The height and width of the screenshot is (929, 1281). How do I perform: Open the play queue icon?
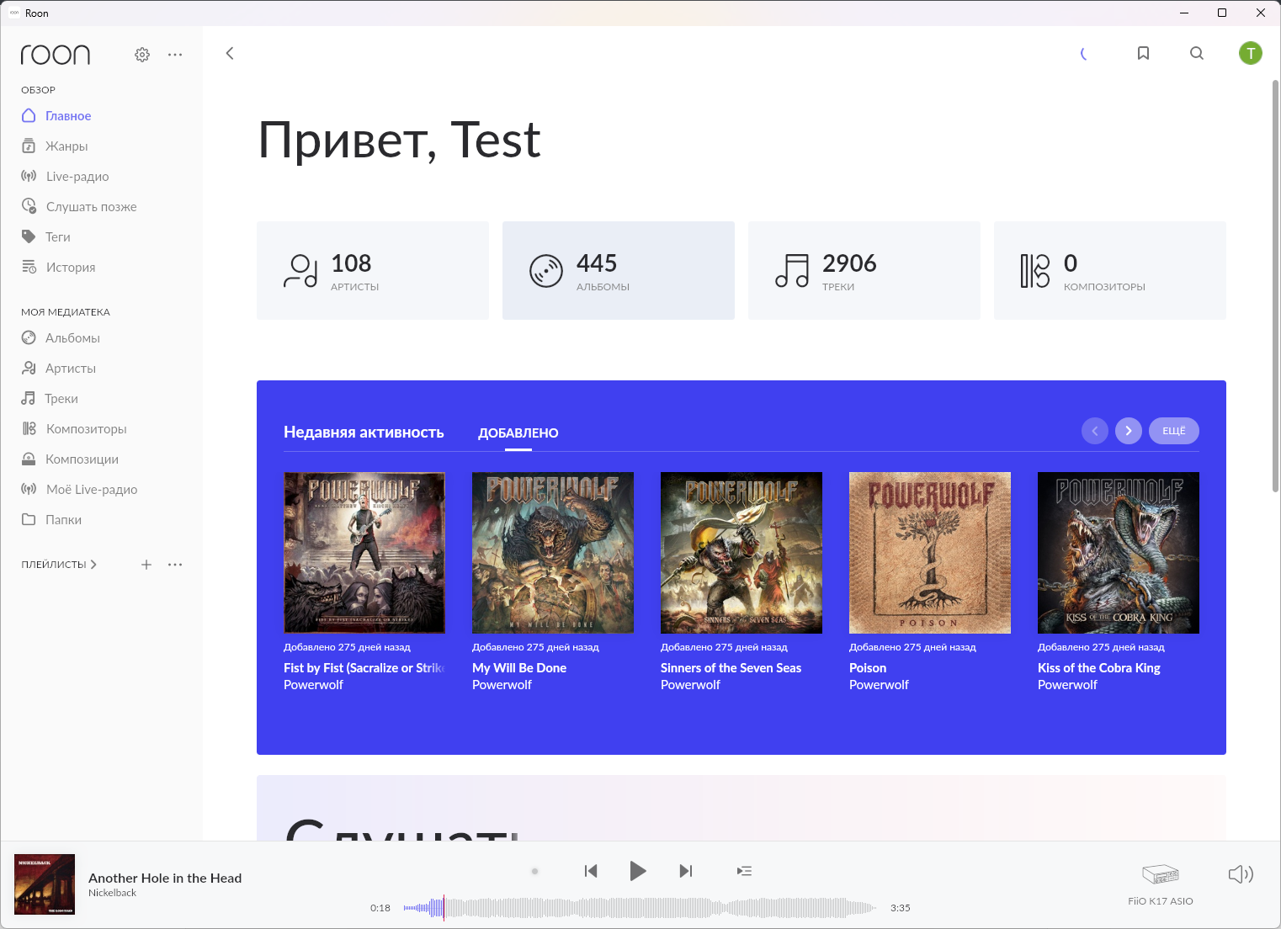point(744,871)
